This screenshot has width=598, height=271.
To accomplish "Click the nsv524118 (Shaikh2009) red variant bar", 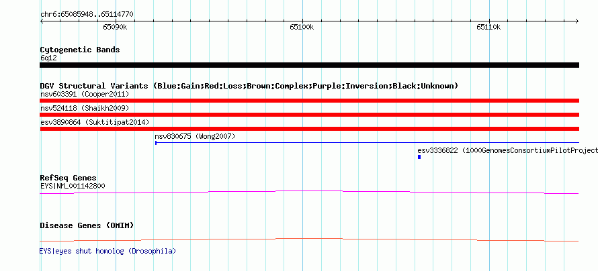I will point(309,115).
